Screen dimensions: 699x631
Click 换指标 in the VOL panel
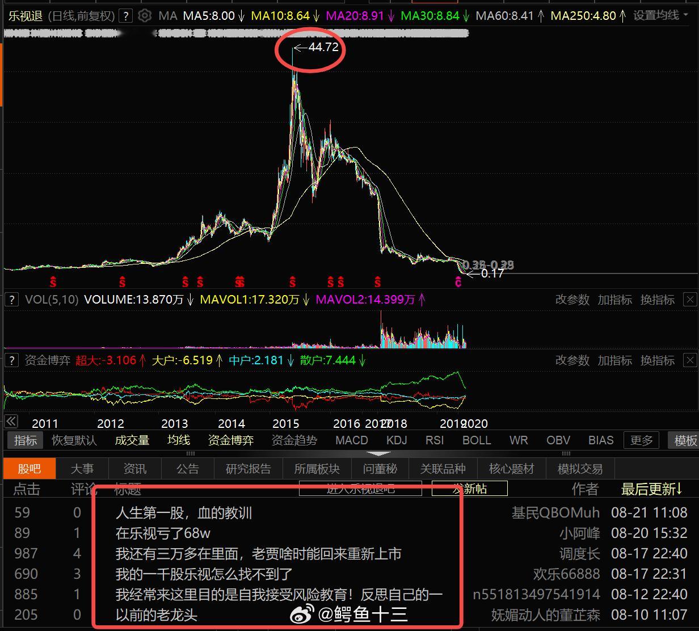coord(657,300)
